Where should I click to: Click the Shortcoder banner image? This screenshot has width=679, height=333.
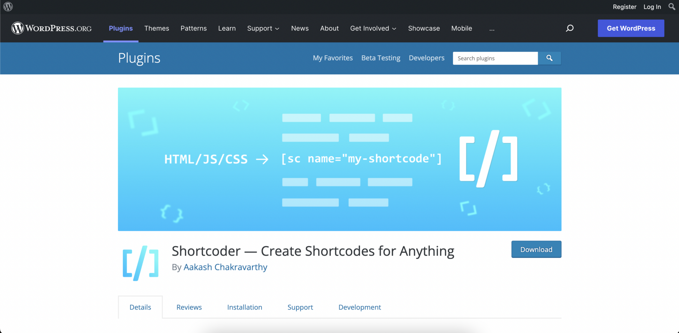(339, 159)
